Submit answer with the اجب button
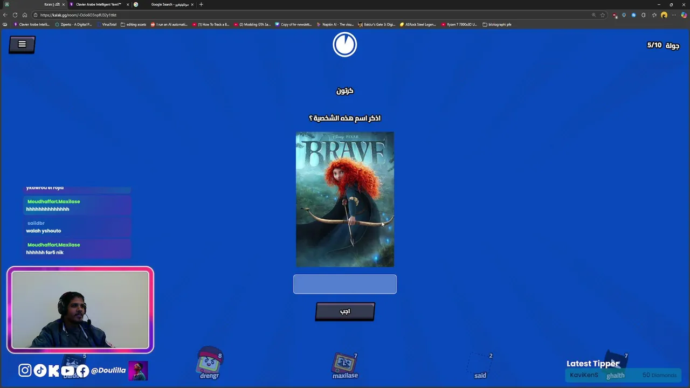 click(345, 311)
